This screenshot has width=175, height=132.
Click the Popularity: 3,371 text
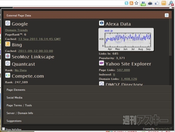pyautogui.click(x=112, y=58)
